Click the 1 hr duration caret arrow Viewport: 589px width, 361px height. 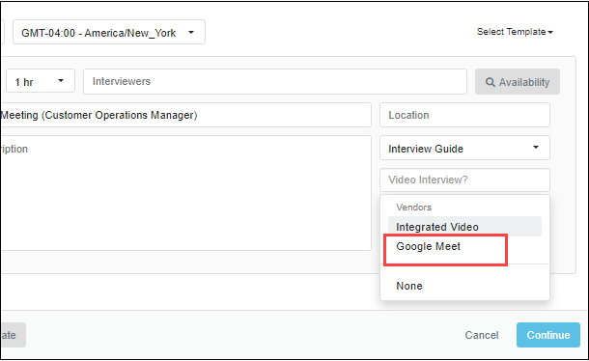coord(61,81)
